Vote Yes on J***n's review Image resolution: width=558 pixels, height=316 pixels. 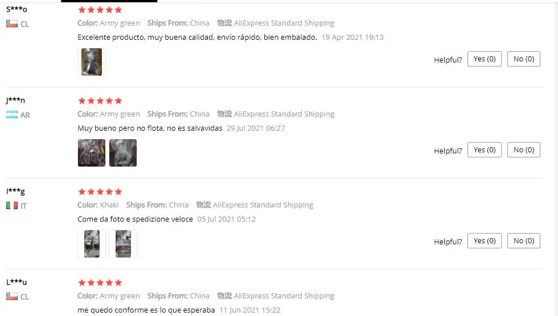[485, 150]
